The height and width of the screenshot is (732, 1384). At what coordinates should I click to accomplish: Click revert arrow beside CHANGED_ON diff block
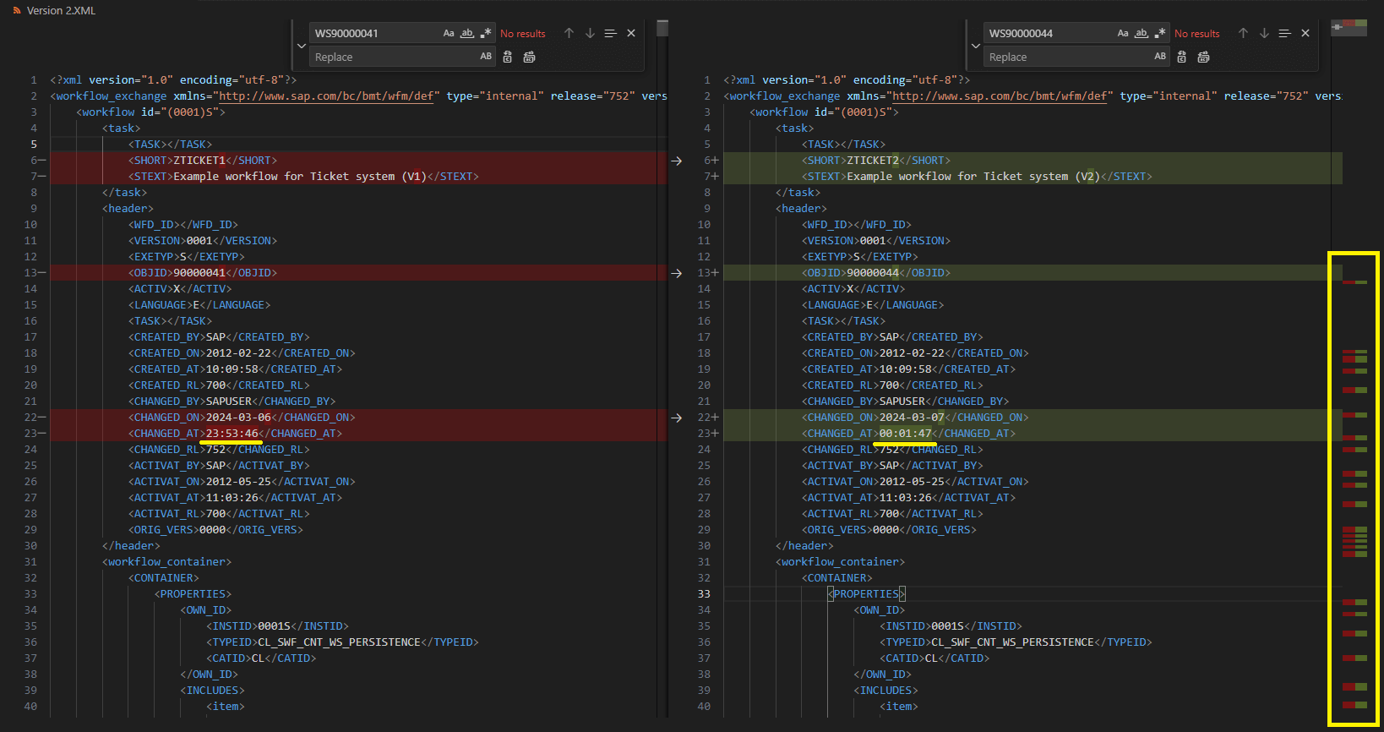click(676, 418)
